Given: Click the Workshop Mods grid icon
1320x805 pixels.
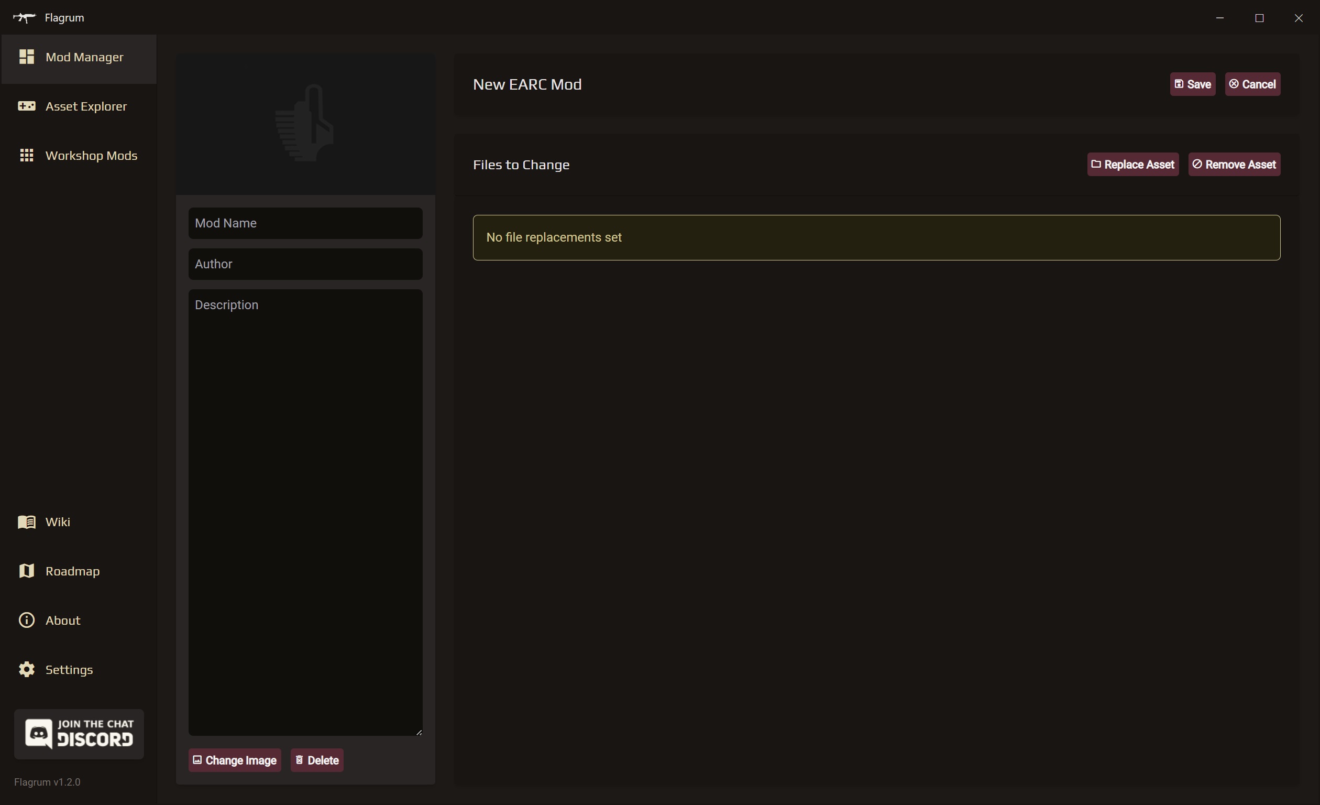Looking at the screenshot, I should click(x=26, y=156).
